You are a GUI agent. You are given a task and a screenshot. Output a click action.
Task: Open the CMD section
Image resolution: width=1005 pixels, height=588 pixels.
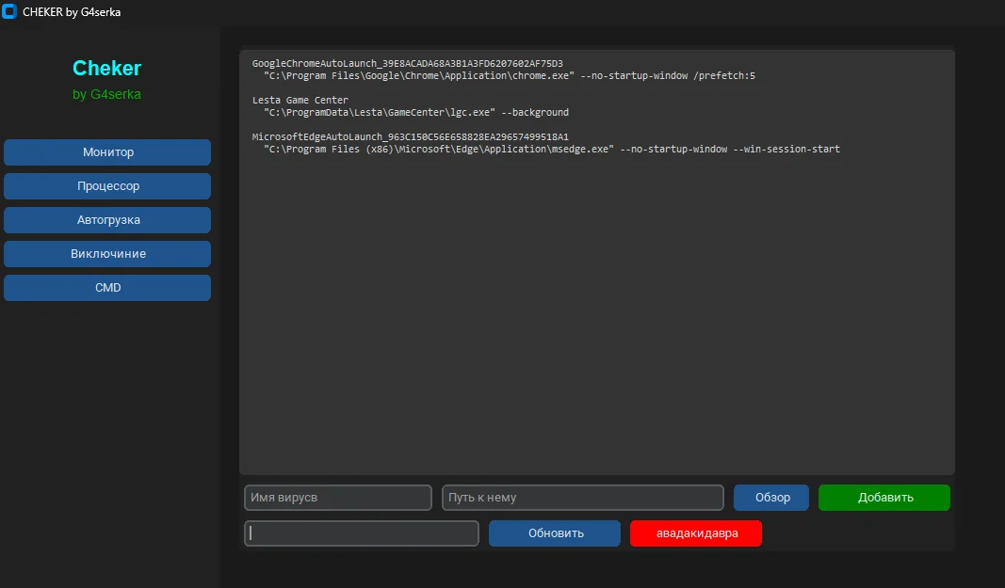click(107, 288)
